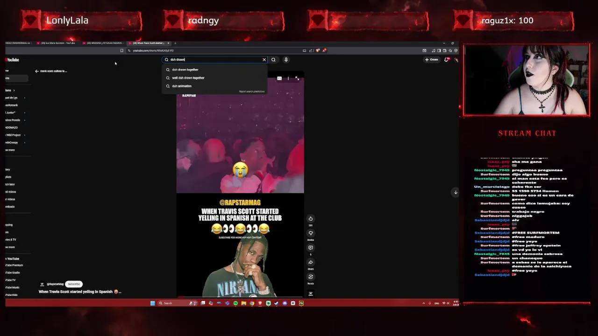Like the Travis Scott short
This screenshot has width=598, height=336.
[x=311, y=218]
